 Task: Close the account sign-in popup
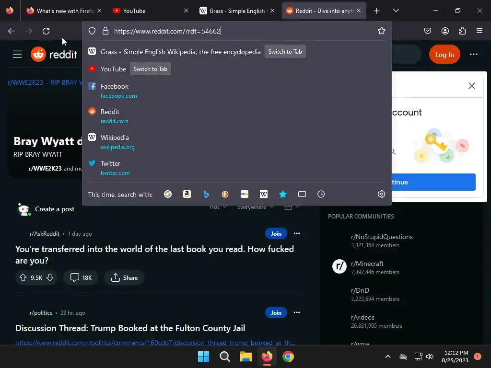click(x=472, y=86)
